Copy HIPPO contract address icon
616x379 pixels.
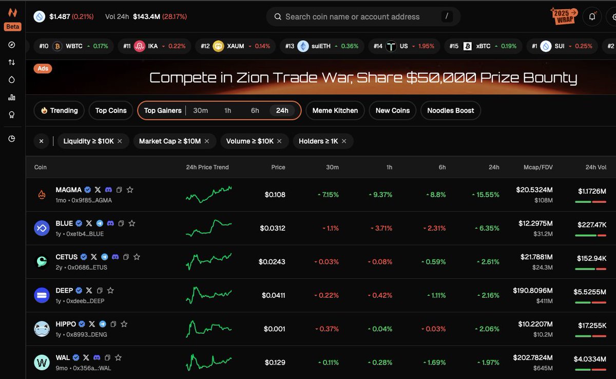[x=113, y=324]
